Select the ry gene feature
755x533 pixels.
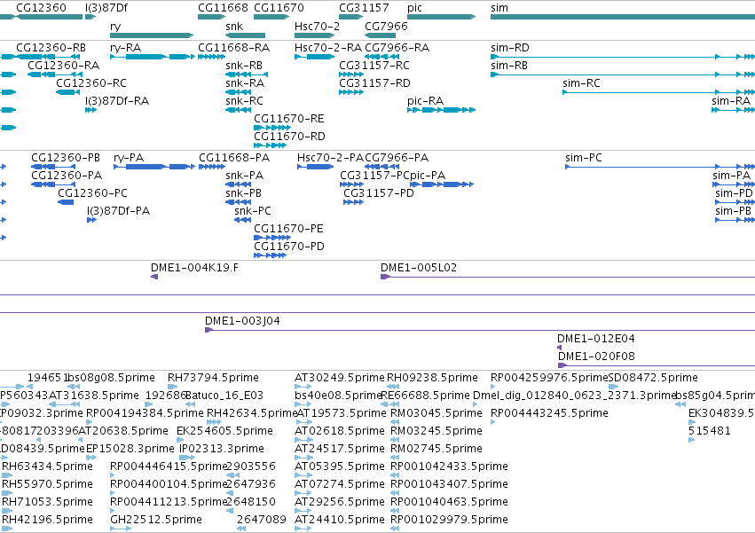click(x=152, y=35)
